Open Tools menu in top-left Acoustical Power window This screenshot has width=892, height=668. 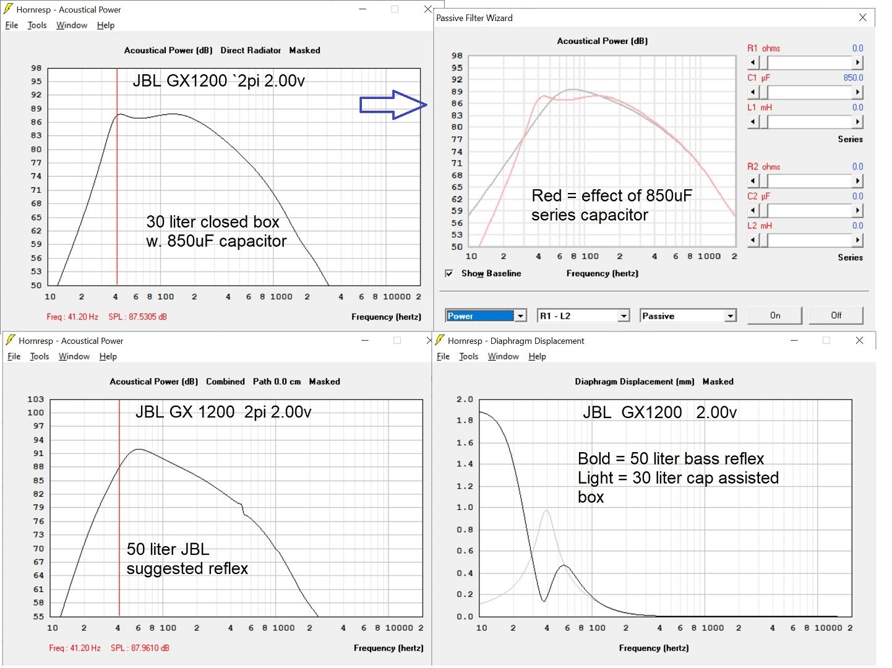[x=37, y=25]
